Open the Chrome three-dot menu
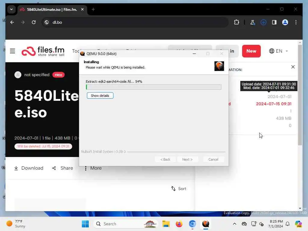Screen dimensions: 308x231 click(x=296, y=22)
